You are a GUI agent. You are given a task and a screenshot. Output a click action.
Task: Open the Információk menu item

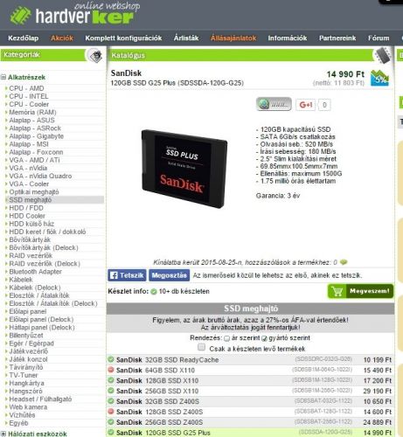click(288, 38)
